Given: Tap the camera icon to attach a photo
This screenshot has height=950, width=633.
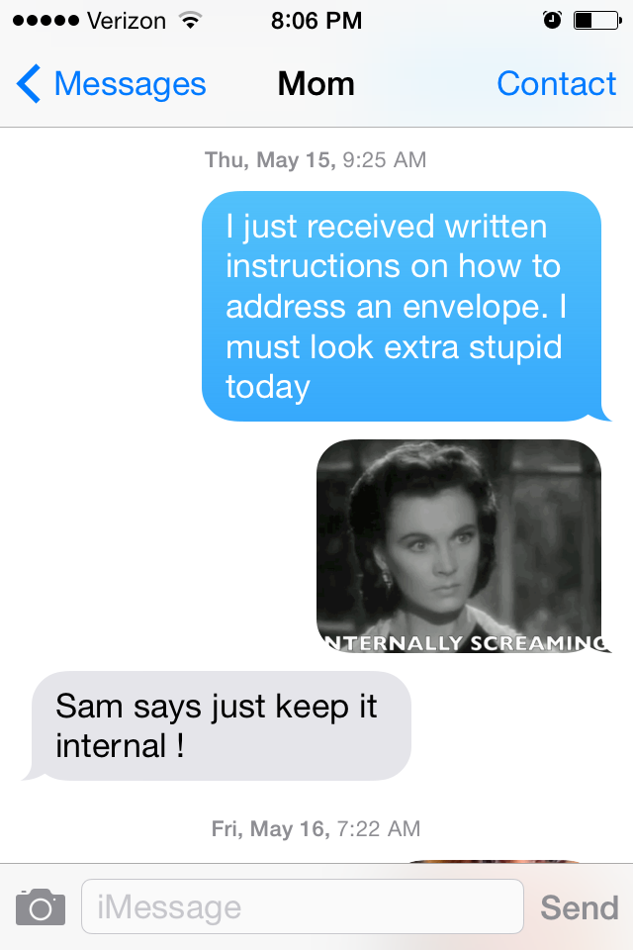Looking at the screenshot, I should (x=40, y=907).
